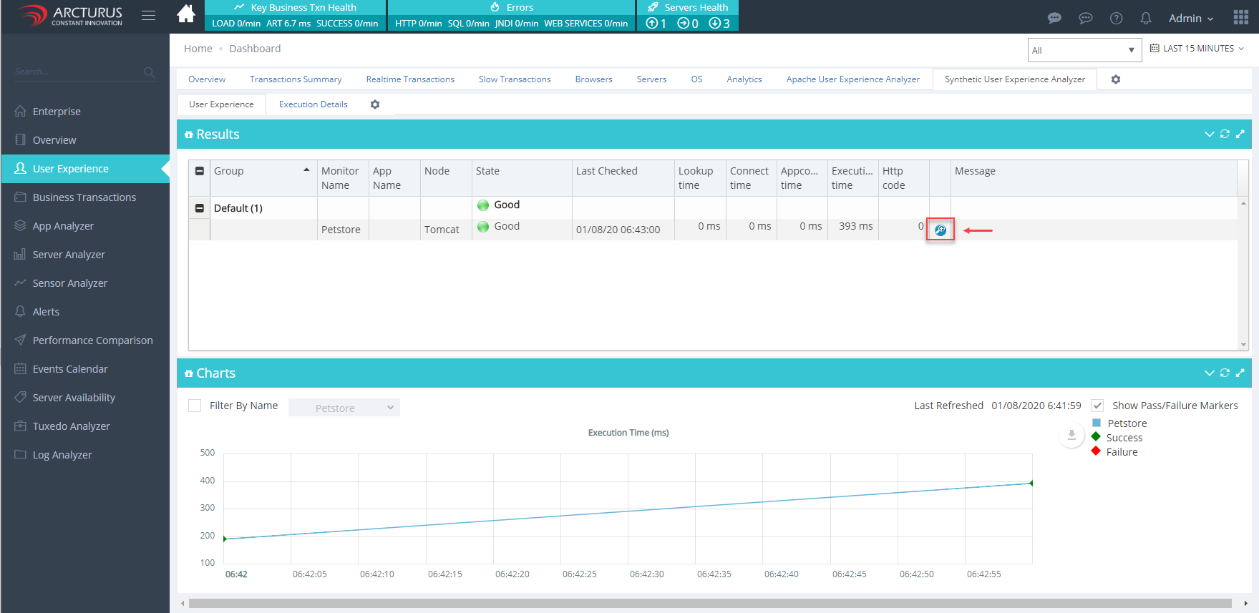Viewport: 1259px width, 613px height.
Task: Enable the Filter By Name checkbox
Action: [x=195, y=406]
